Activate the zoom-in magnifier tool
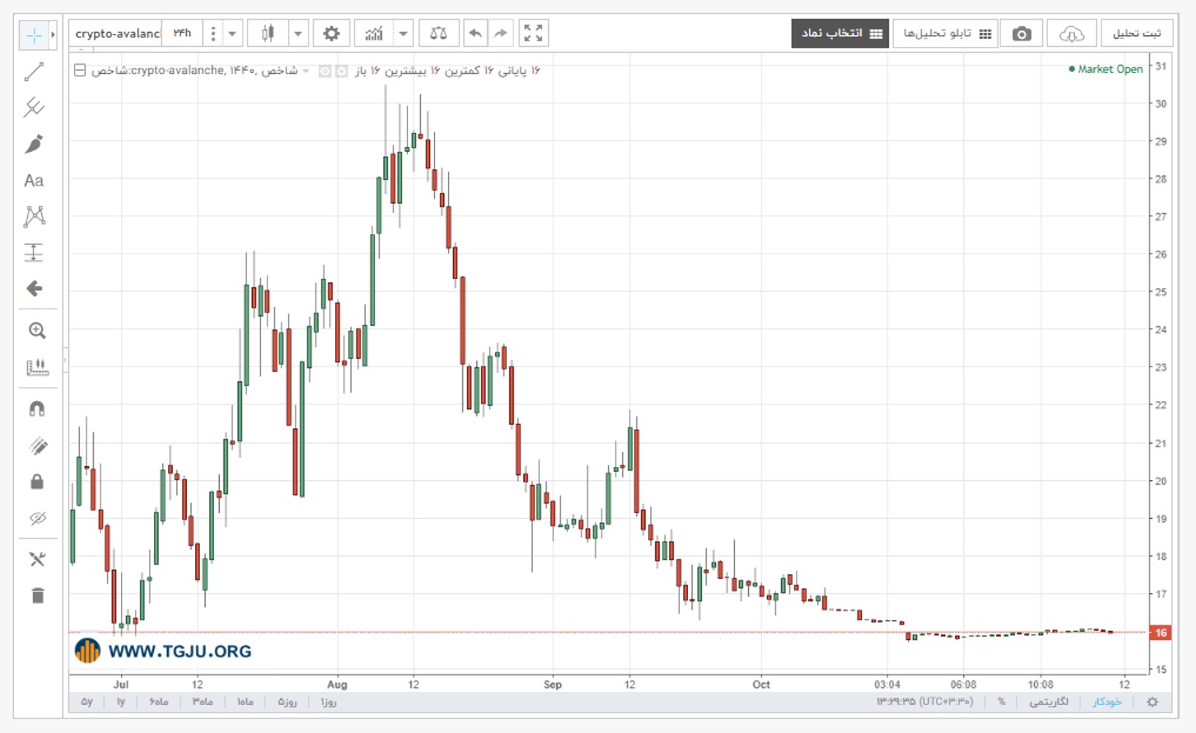The height and width of the screenshot is (733, 1196). point(37,331)
